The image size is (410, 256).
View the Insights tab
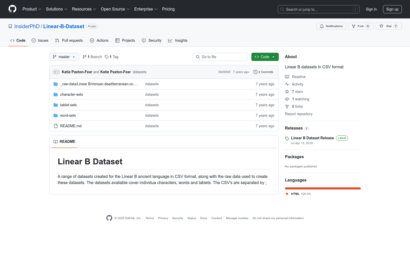coord(178,40)
